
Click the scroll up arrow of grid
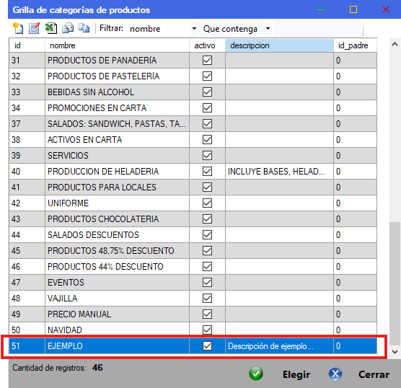point(395,44)
